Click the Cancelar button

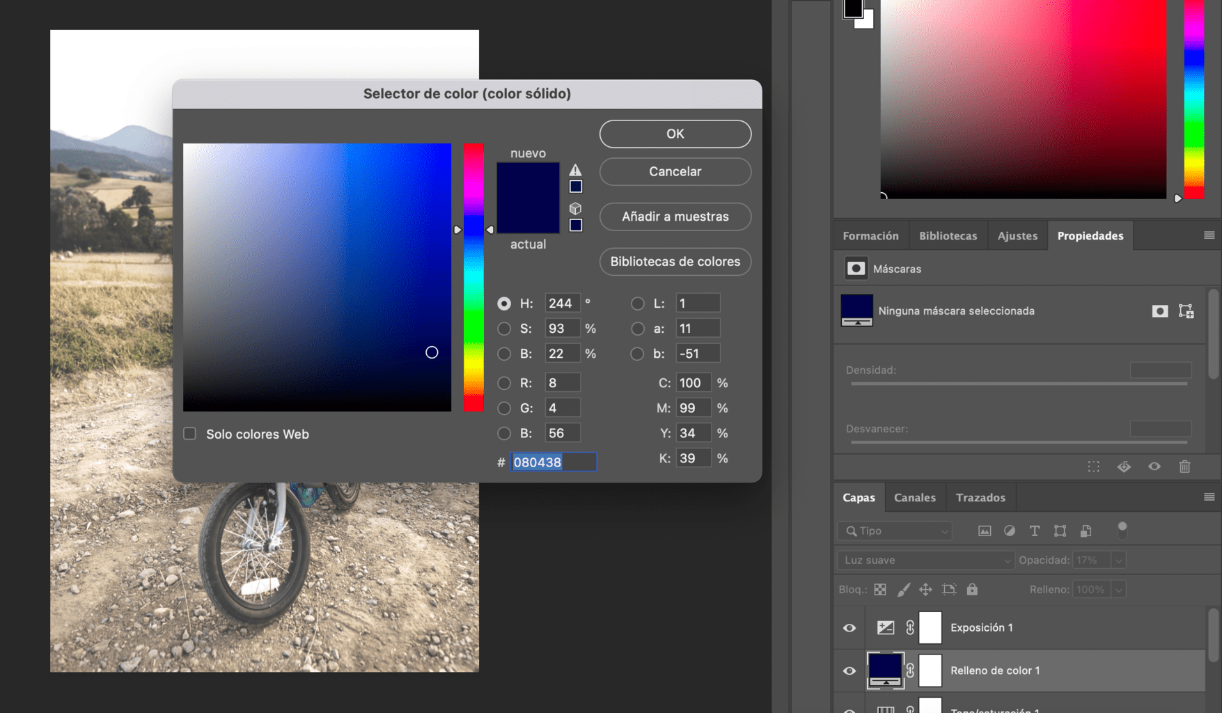[675, 171]
